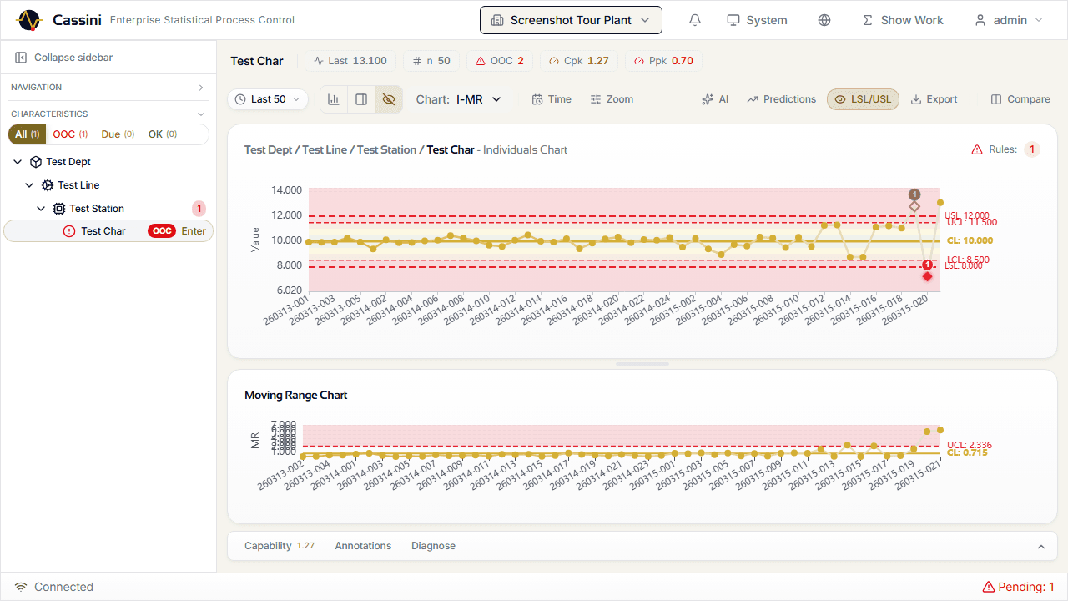Click the globe language icon
This screenshot has height=601, width=1068.
click(824, 20)
